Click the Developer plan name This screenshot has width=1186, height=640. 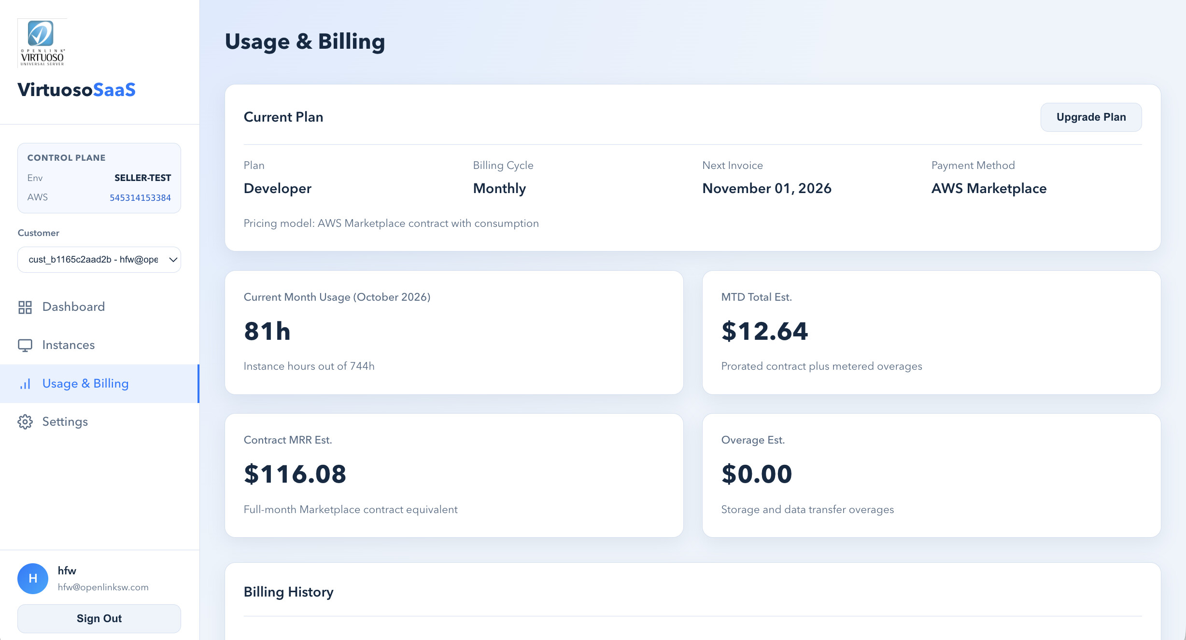(278, 189)
